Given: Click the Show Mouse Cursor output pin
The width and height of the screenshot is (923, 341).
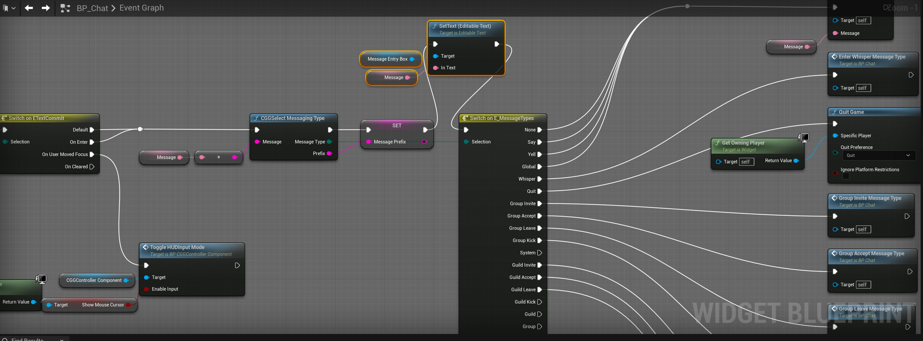Looking at the screenshot, I should (x=128, y=305).
